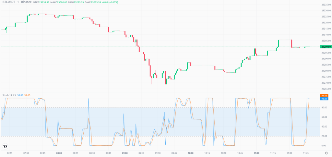Click the blue 98.89 value in Stoch legend
Image resolution: width=332 pixels, height=157 pixels.
click(x=20, y=95)
